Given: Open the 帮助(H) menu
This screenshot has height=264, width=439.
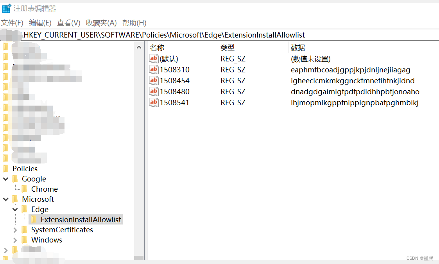Looking at the screenshot, I should pyautogui.click(x=134, y=23).
